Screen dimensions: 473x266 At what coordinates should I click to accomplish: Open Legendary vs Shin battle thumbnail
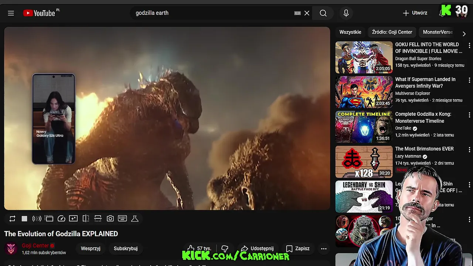coord(364,197)
